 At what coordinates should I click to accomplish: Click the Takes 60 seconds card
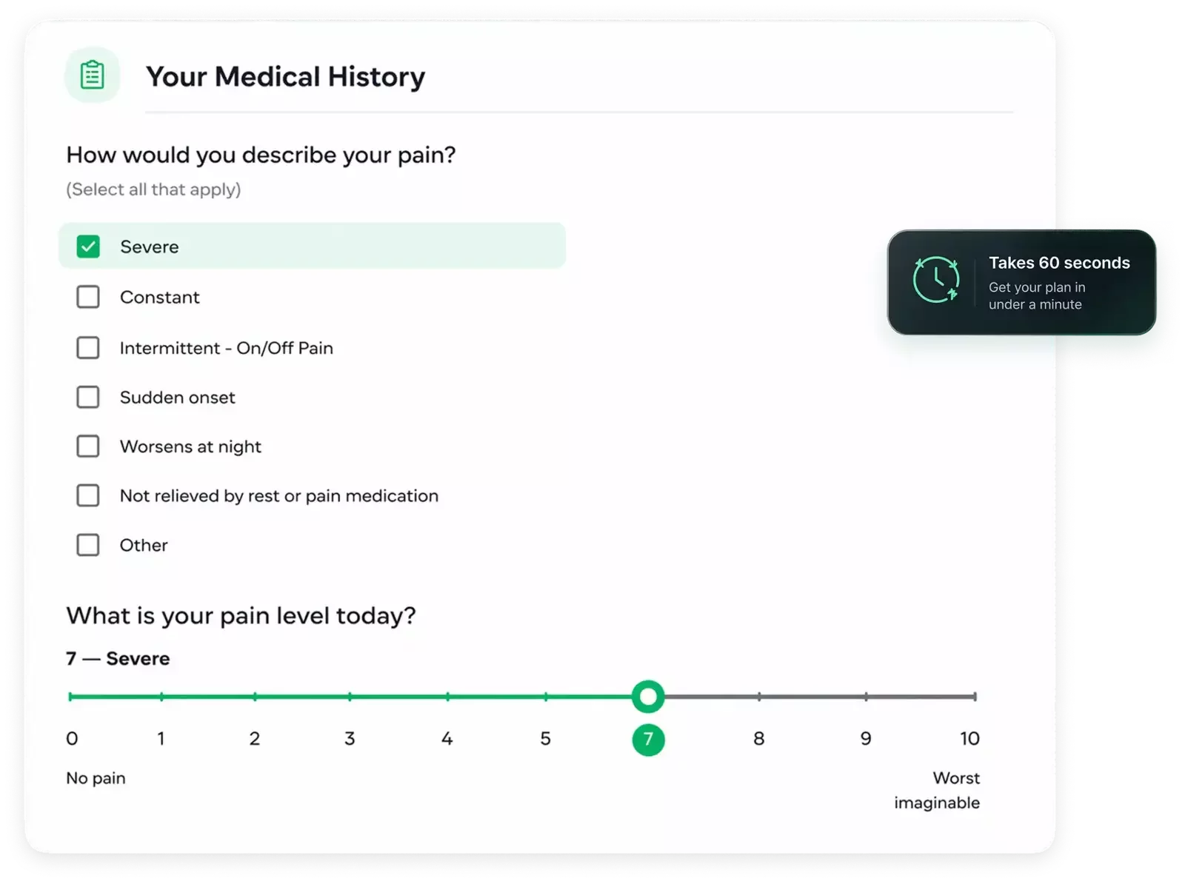pos(1021,282)
